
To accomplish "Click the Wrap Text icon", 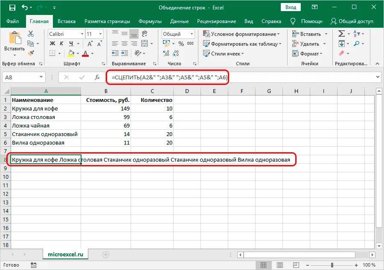I will pyautogui.click(x=145, y=34).
